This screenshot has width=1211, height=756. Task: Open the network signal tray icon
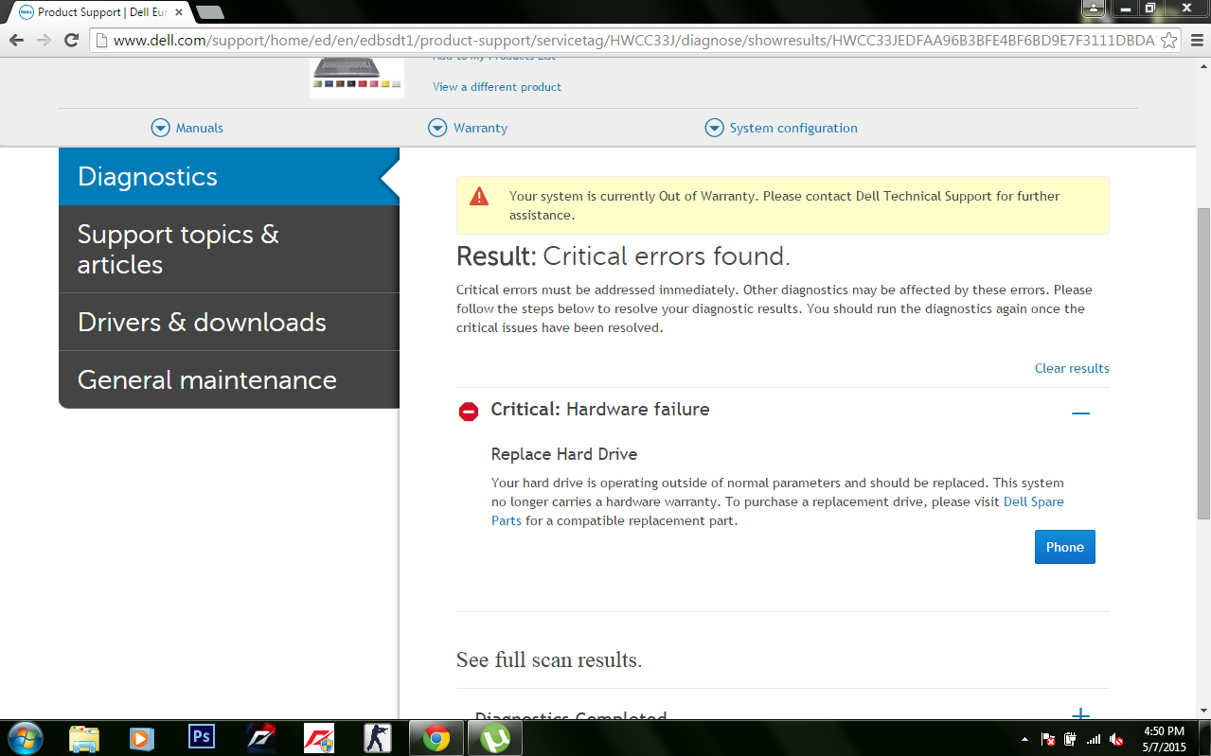1094,739
